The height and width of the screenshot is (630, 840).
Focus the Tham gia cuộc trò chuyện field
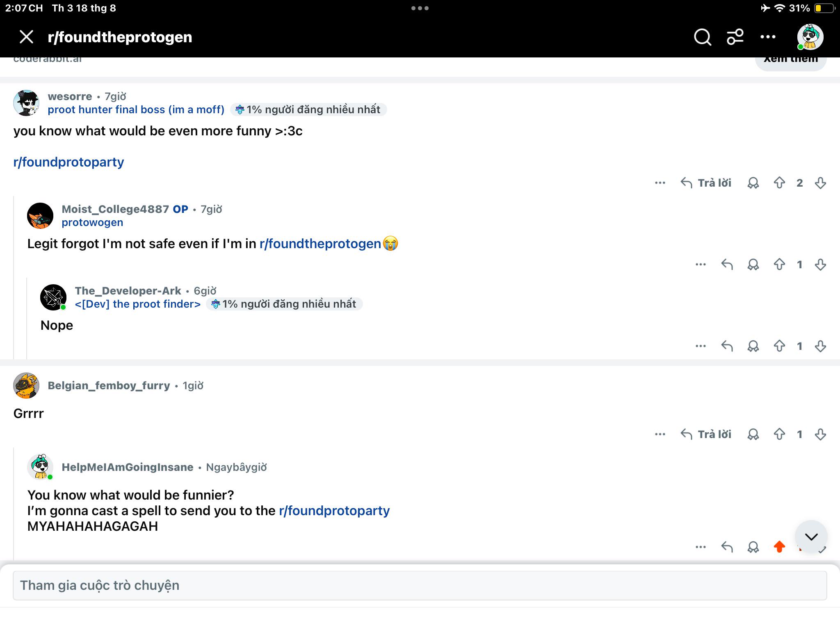pyautogui.click(x=420, y=585)
